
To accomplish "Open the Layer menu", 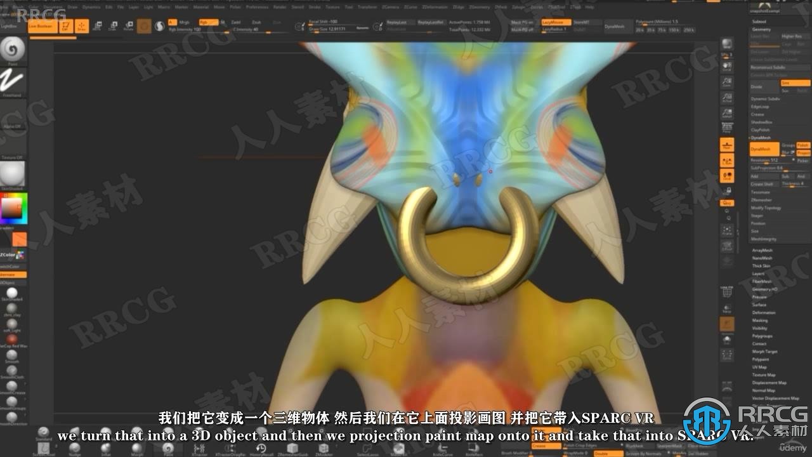I will click(x=134, y=7).
